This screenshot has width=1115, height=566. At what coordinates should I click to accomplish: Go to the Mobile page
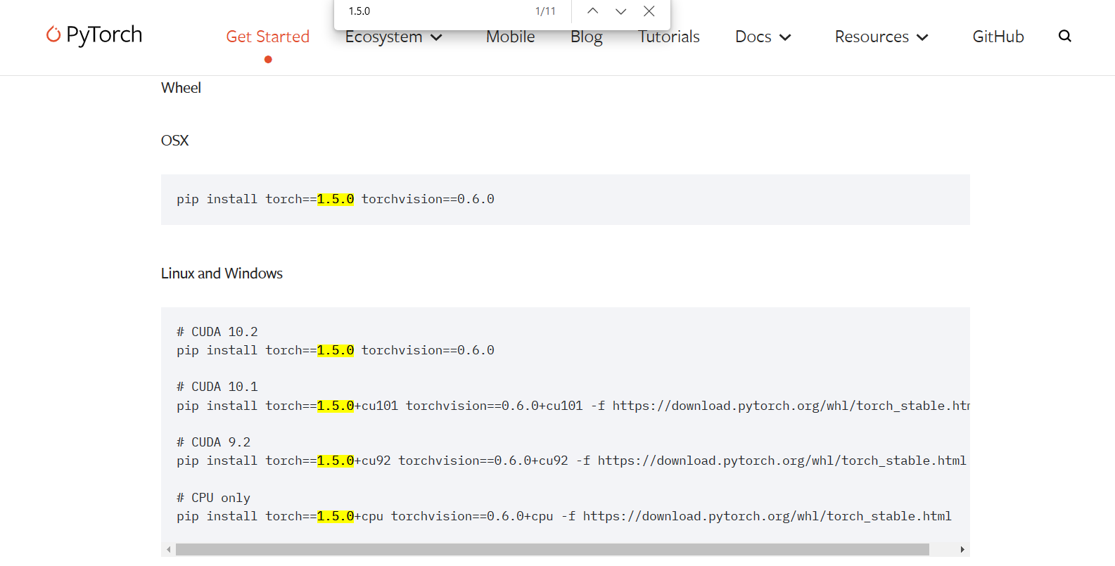tap(511, 37)
